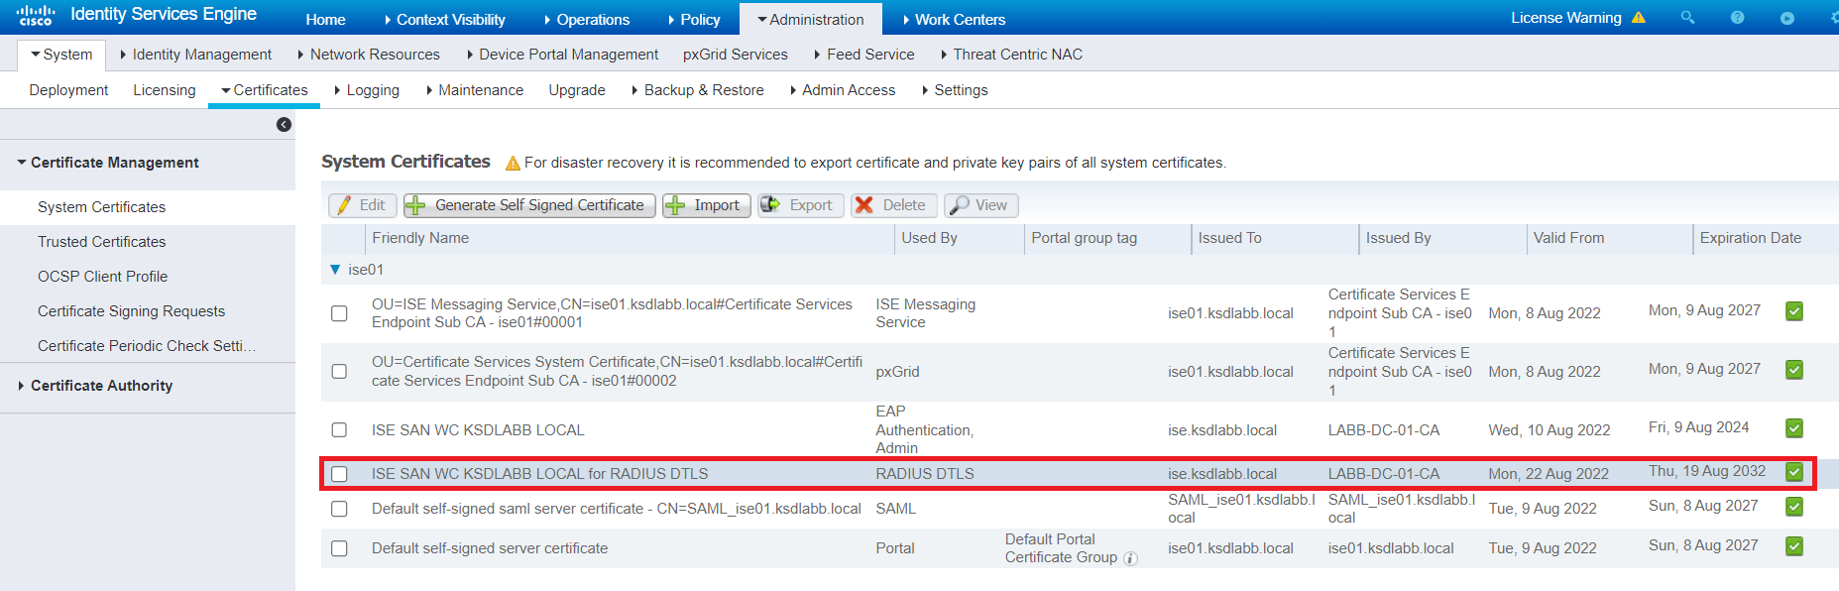Open Feed Service menu
The width and height of the screenshot is (1839, 591).
coord(863,55)
